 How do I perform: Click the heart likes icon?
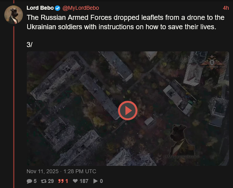[75, 181]
